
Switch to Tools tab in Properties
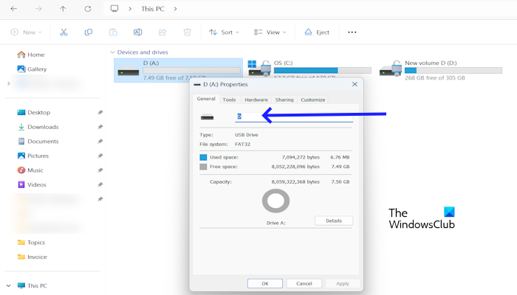(229, 100)
